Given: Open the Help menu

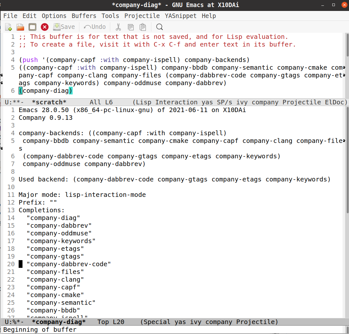Looking at the screenshot, I should tap(209, 16).
